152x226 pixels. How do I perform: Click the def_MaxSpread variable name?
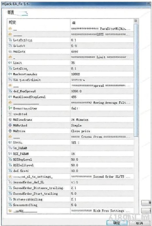pyautogui.click(x=24, y=91)
